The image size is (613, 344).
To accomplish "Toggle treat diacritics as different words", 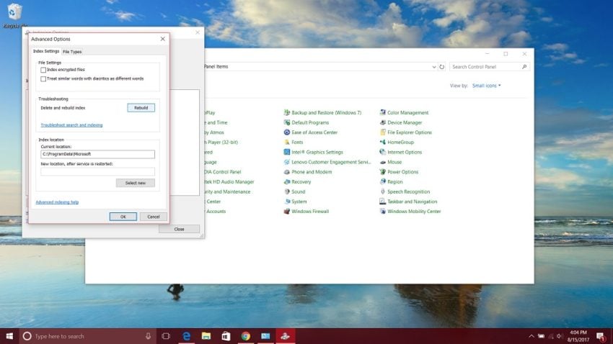I will (43, 78).
